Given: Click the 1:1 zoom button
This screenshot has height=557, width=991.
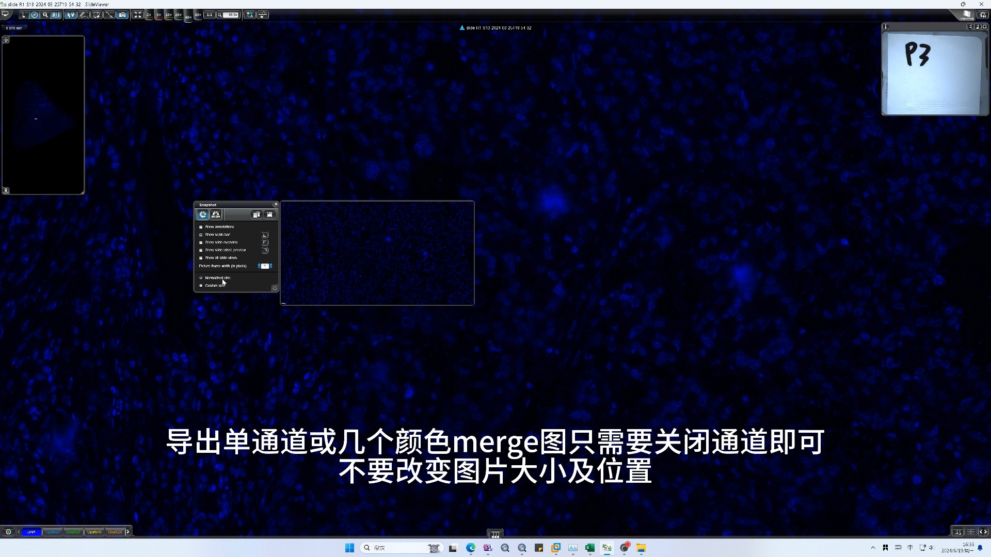Looking at the screenshot, I should pyautogui.click(x=209, y=14).
